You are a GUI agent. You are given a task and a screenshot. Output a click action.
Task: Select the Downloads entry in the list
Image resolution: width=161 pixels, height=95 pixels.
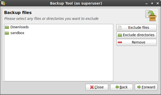tap(59, 27)
